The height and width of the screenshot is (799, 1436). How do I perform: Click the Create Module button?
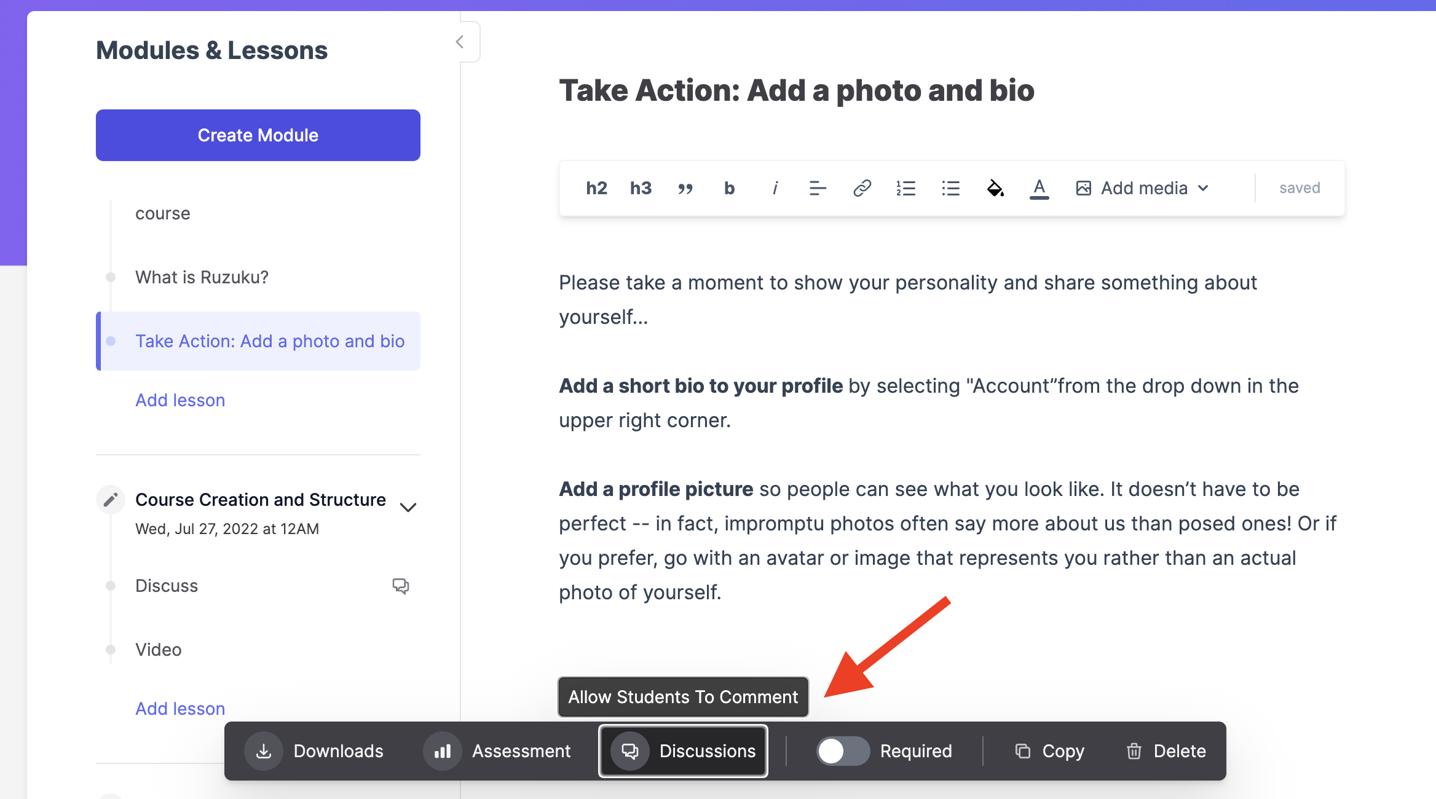(258, 135)
